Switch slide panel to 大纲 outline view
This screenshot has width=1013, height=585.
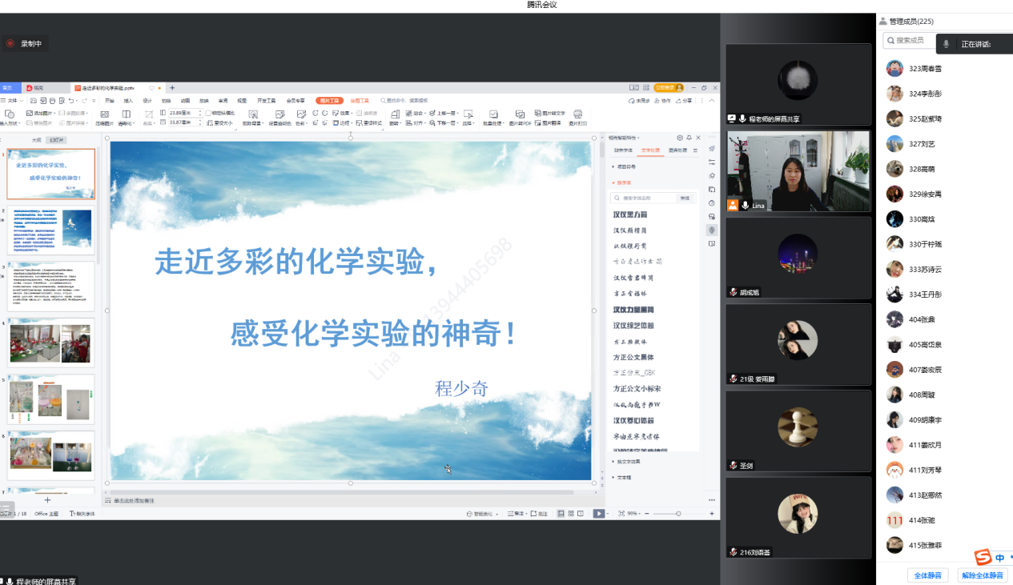(36, 139)
